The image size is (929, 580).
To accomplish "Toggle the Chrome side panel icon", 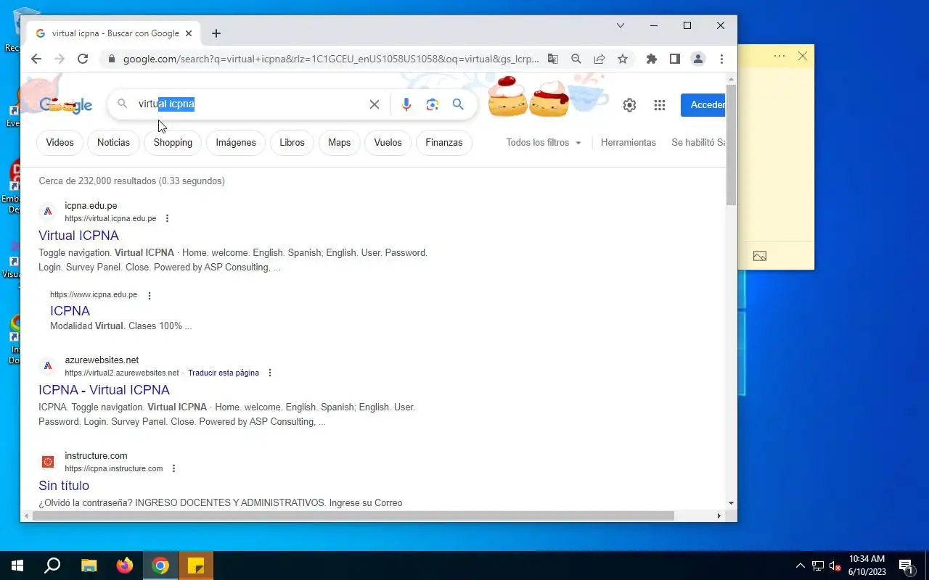I will point(675,59).
